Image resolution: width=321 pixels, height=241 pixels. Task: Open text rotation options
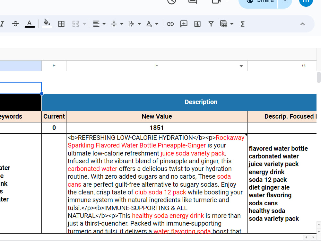tap(149, 24)
